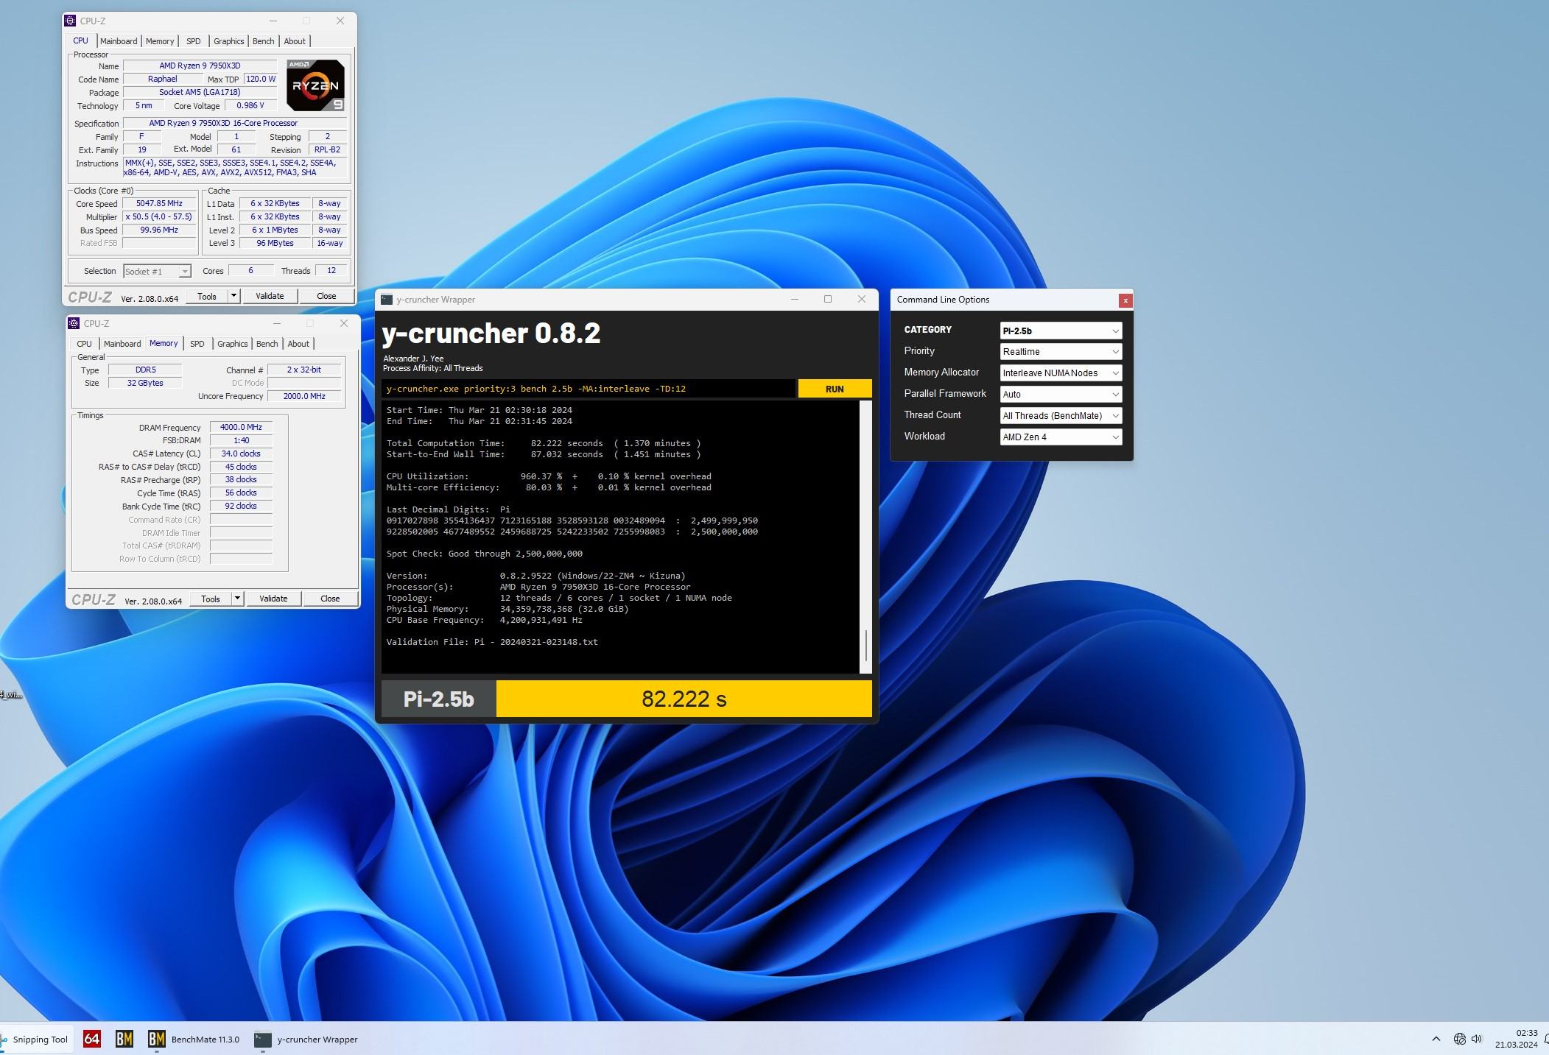Click the y-cruncher command line field
This screenshot has height=1055, width=1549.
coord(589,389)
